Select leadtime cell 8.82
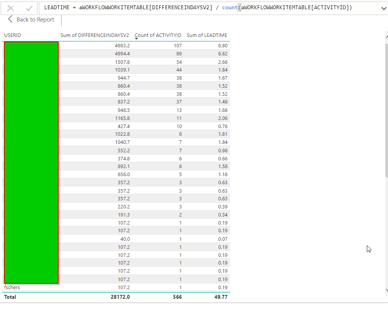Image resolution: width=388 pixels, height=313 pixels. 223,53
